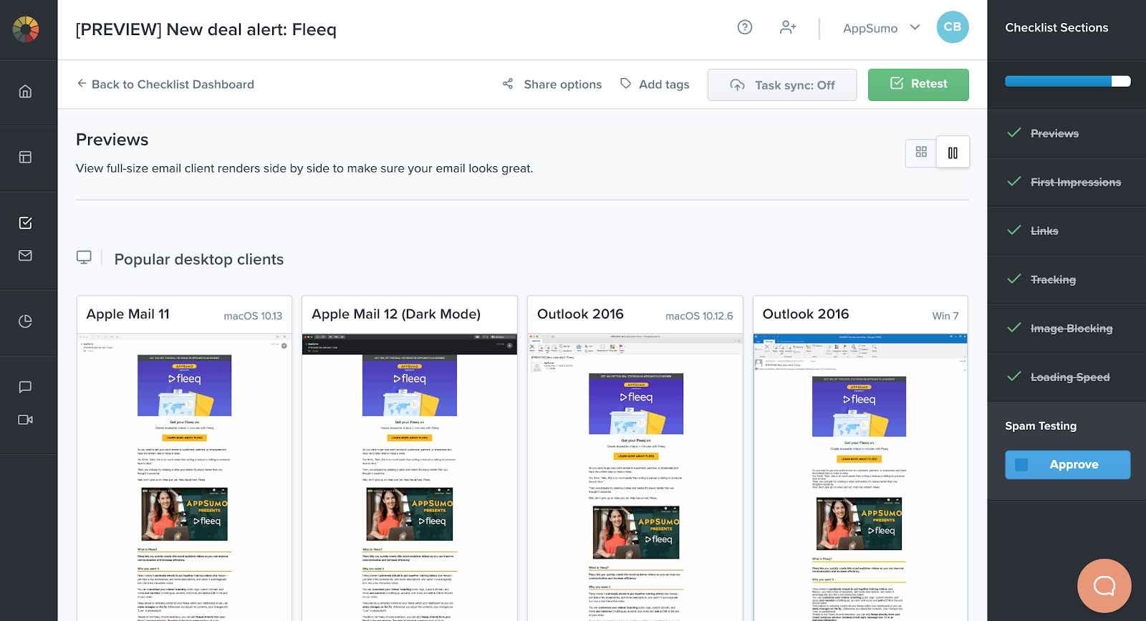Image resolution: width=1146 pixels, height=621 pixels.
Task: Open the layout builder sidebar icon
Action: point(26,157)
